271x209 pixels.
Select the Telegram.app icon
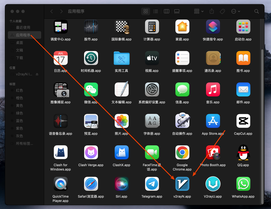tap(152, 184)
